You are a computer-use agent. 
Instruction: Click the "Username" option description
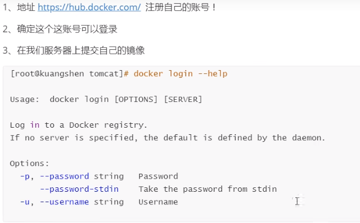coord(158,202)
